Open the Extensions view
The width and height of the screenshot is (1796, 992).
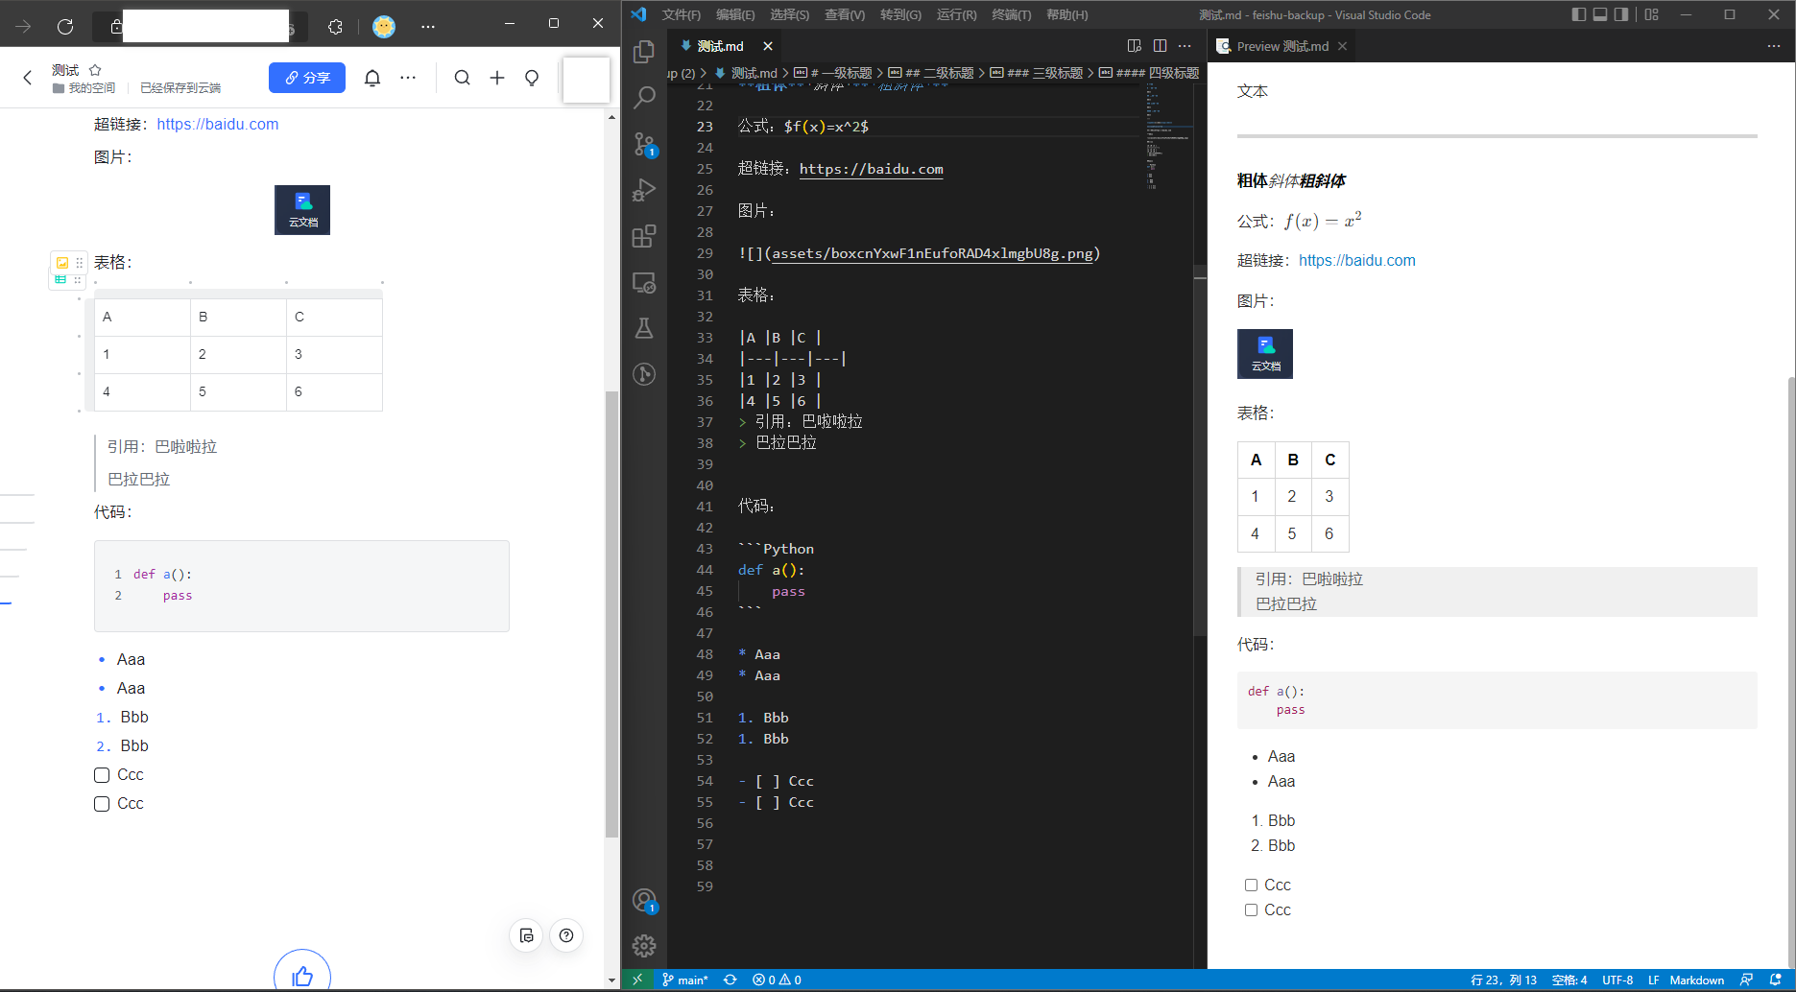(x=644, y=236)
